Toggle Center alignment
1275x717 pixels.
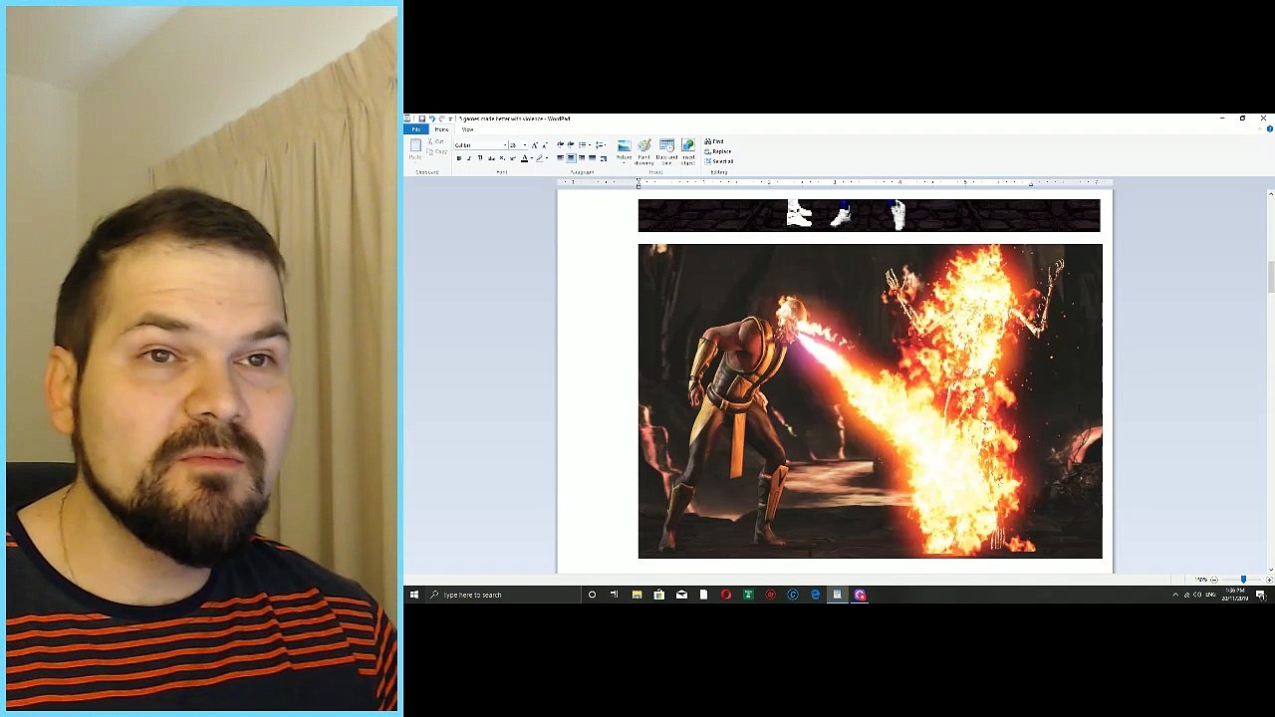[571, 158]
